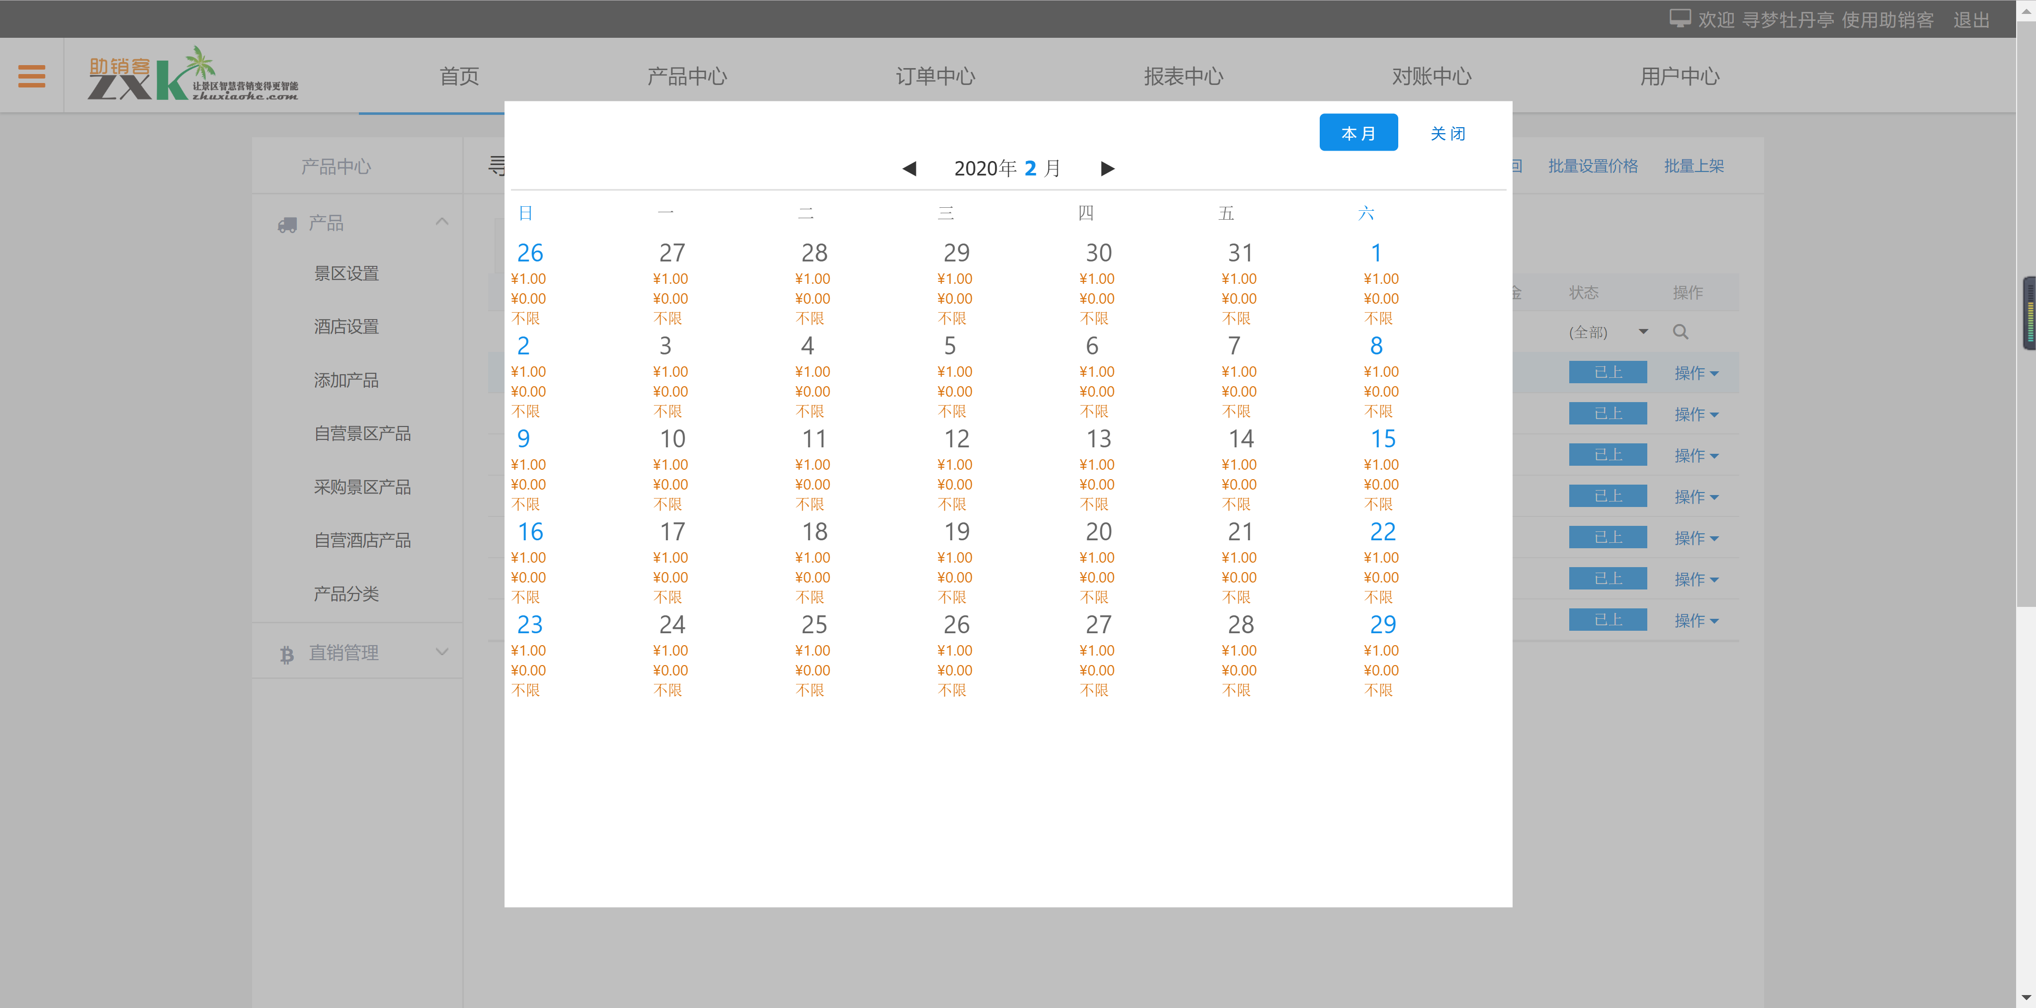This screenshot has width=2036, height=1008.
Task: Click the bitcoin icon beside 直销管理
Action: [287, 653]
